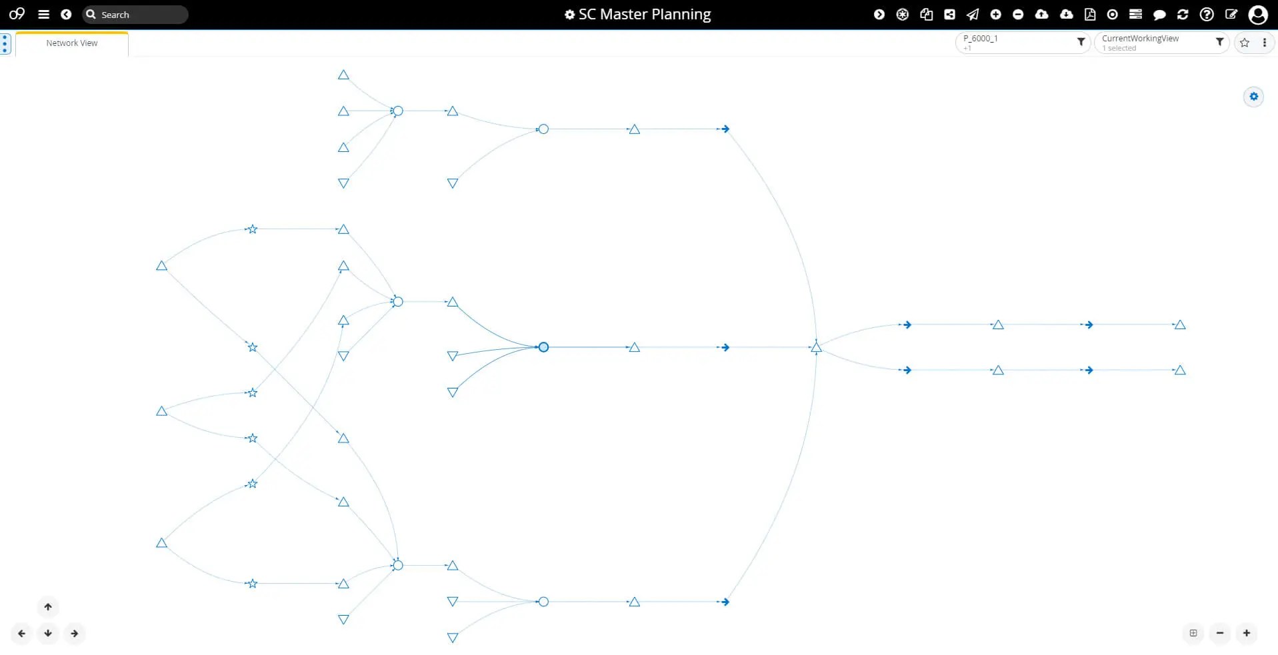Select the bold highlighted circle node
This screenshot has height=655, width=1278.
click(x=543, y=347)
